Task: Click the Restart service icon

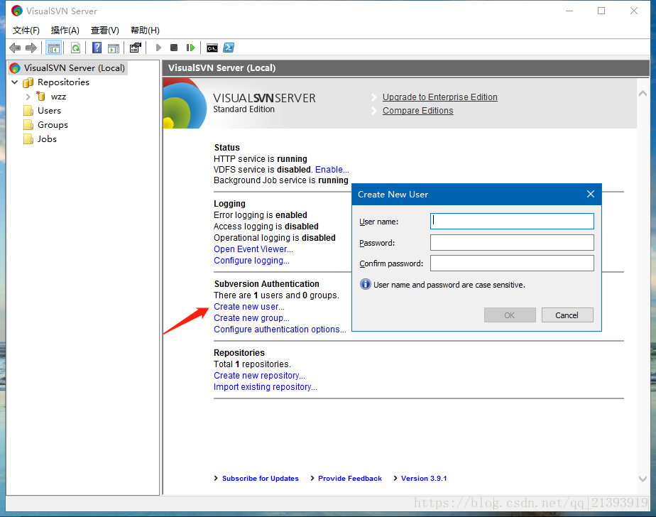Action: [x=190, y=48]
